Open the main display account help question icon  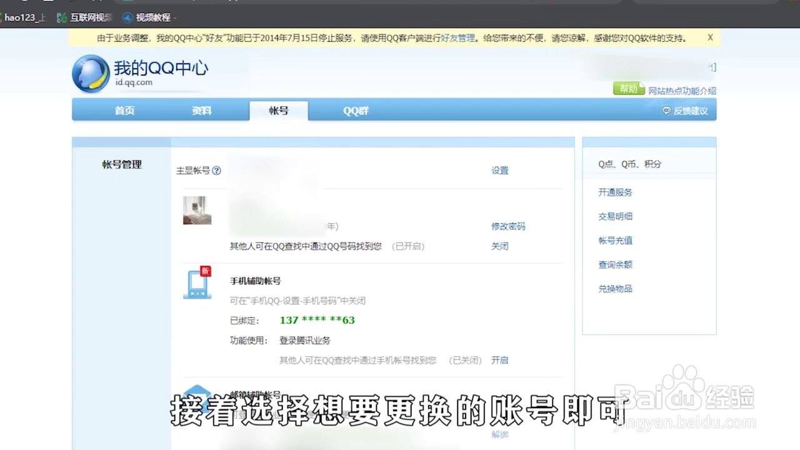[216, 170]
